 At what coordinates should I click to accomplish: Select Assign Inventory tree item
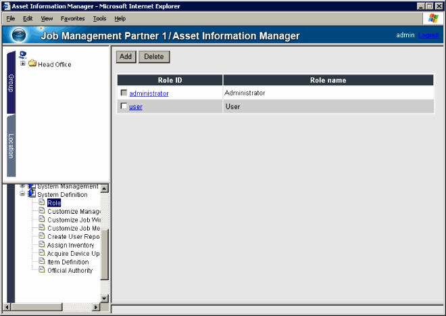coord(70,245)
